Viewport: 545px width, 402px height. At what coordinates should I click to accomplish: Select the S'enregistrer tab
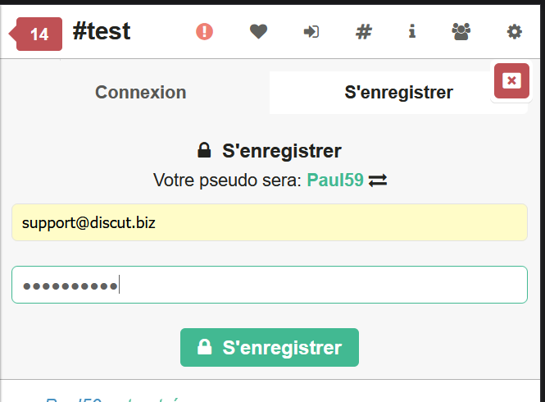(x=398, y=93)
